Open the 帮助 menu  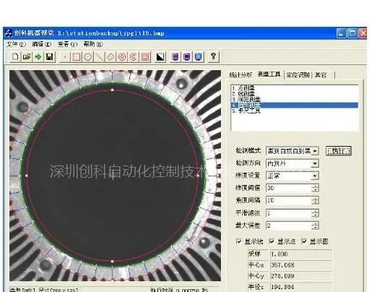tap(93, 44)
